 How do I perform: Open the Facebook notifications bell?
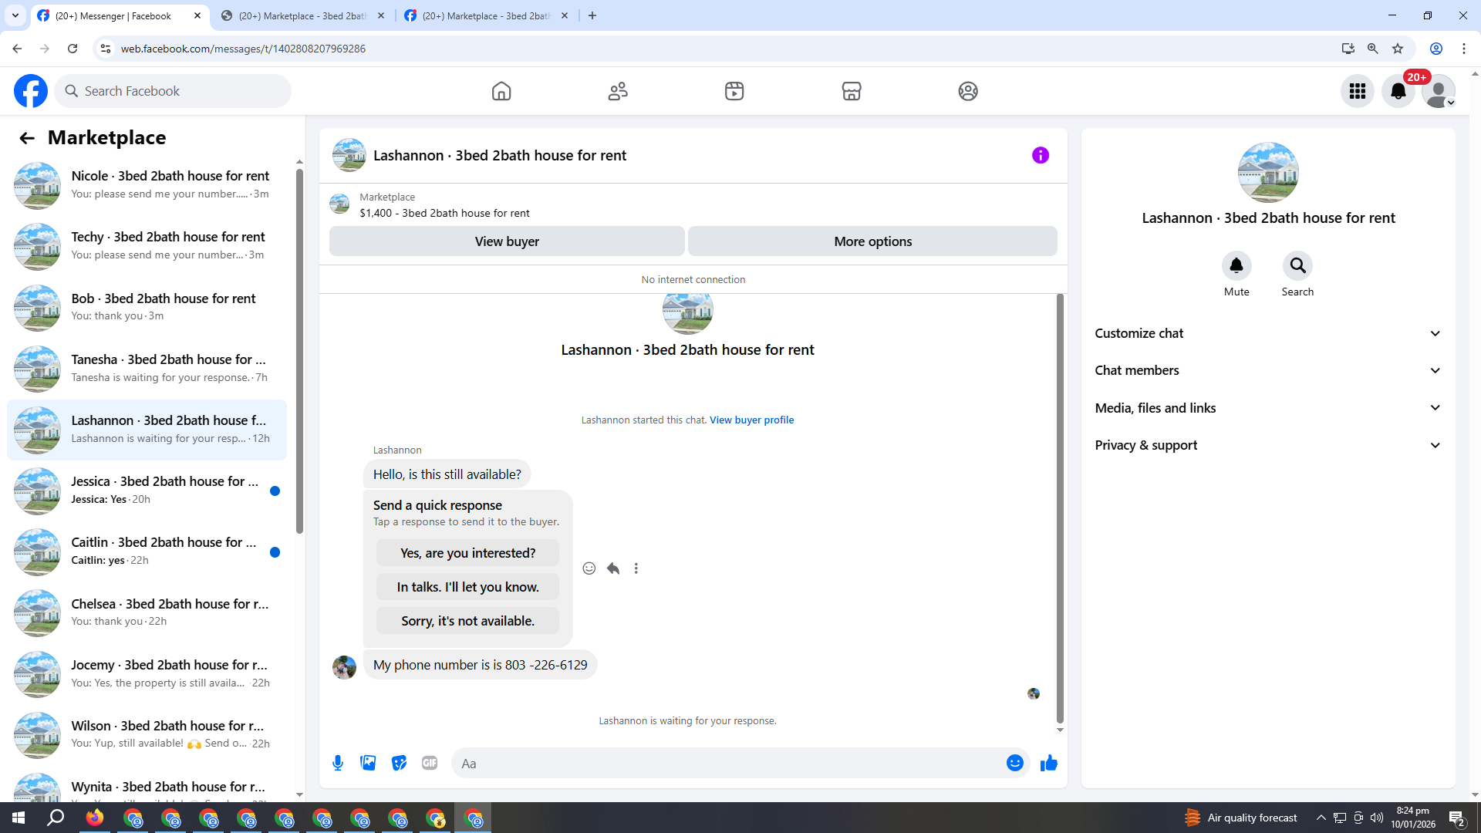coord(1398,91)
